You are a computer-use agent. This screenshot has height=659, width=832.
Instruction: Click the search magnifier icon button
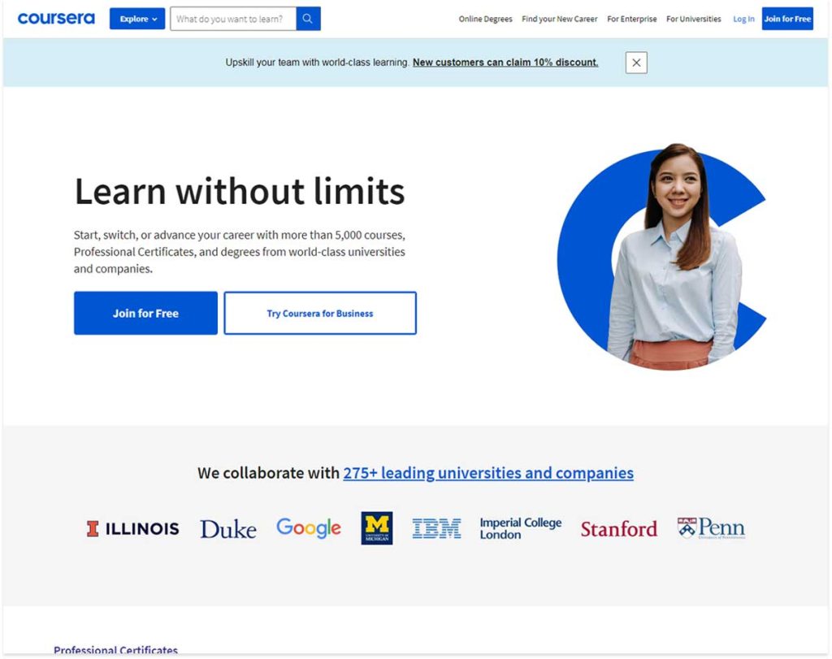point(308,19)
